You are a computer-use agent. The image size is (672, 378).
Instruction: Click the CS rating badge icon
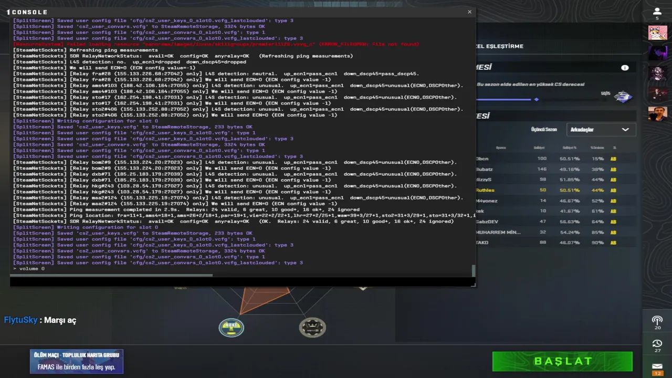pyautogui.click(x=623, y=97)
